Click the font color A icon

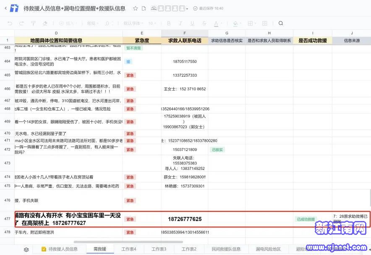tap(216, 23)
